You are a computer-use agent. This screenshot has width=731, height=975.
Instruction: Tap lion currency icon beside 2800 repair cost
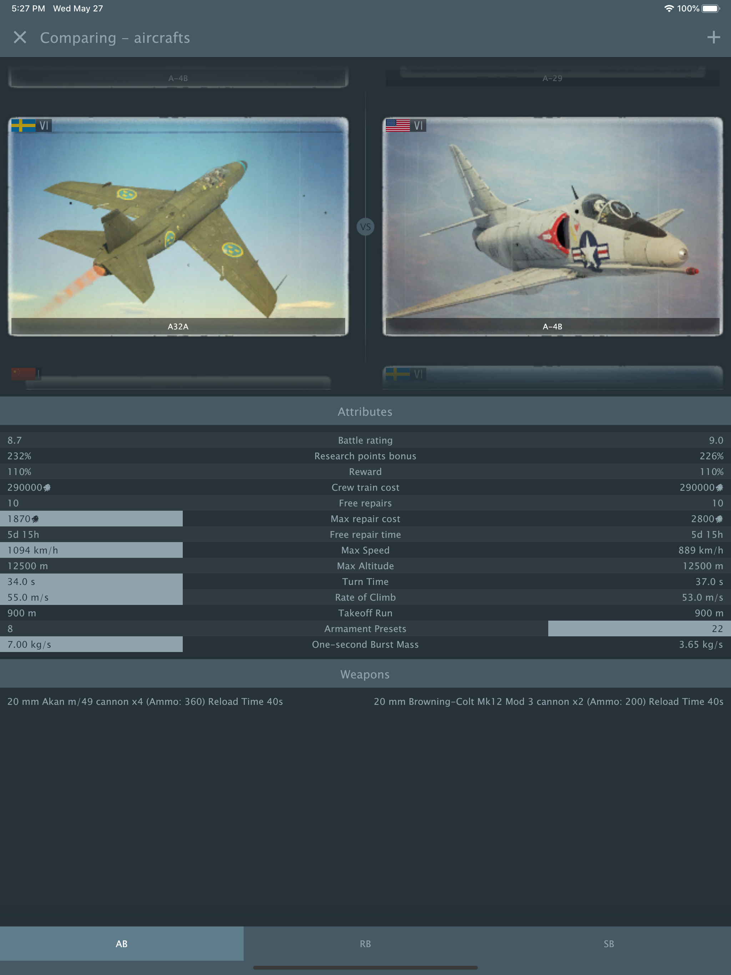tap(719, 519)
